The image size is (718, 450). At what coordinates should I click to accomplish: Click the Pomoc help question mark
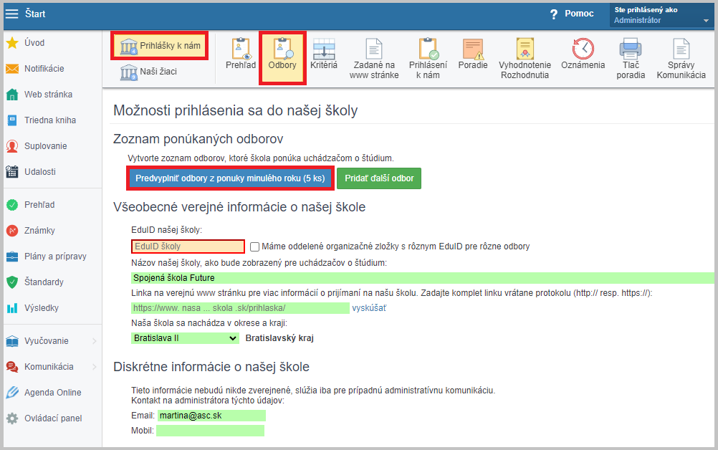tap(553, 14)
